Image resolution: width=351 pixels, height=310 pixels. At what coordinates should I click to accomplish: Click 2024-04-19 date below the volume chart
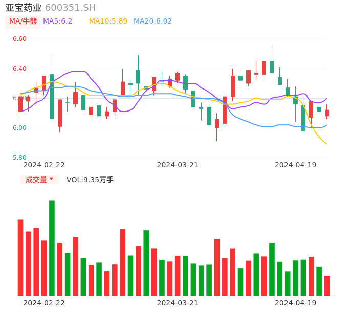(x=295, y=302)
